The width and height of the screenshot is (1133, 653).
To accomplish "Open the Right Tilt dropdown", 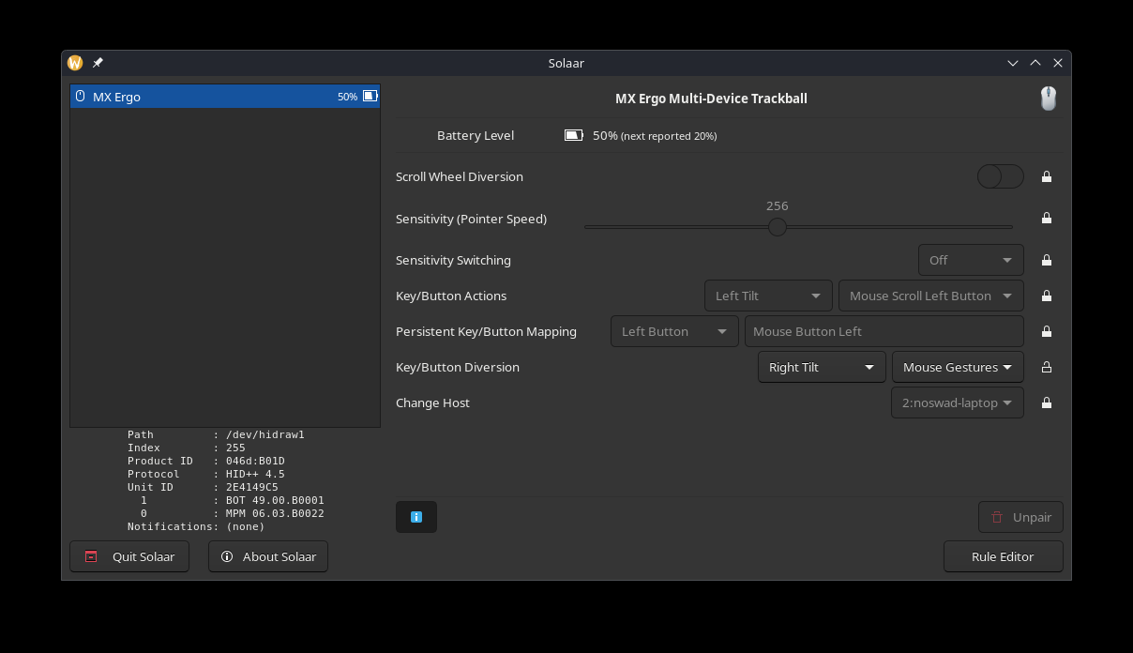I will (x=822, y=367).
